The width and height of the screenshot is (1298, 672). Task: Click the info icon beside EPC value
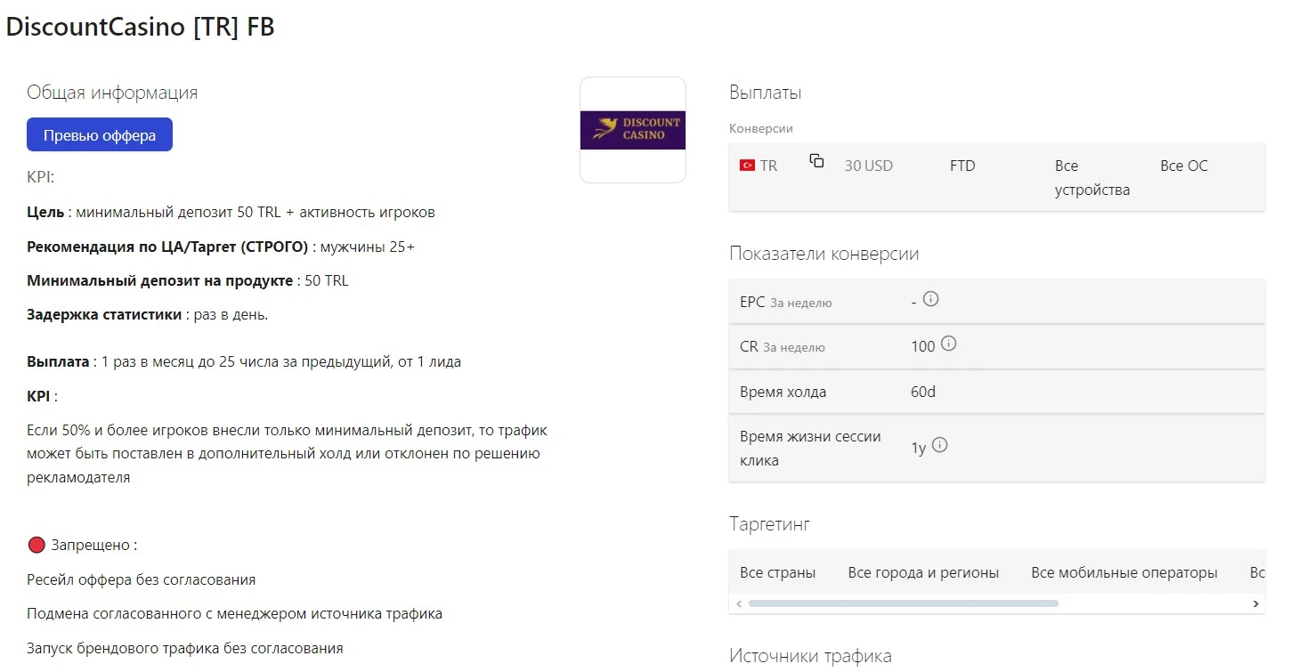931,299
